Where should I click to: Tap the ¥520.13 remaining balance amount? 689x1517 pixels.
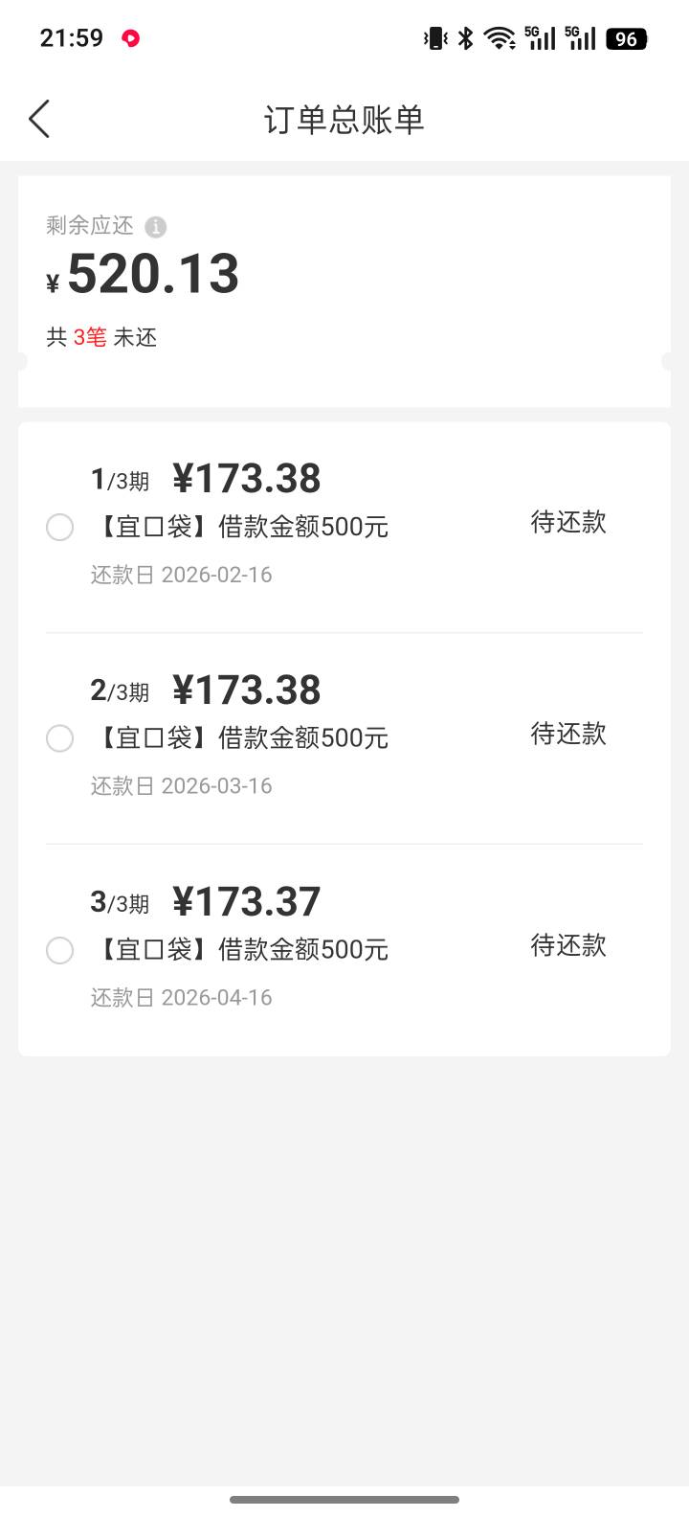point(153,274)
